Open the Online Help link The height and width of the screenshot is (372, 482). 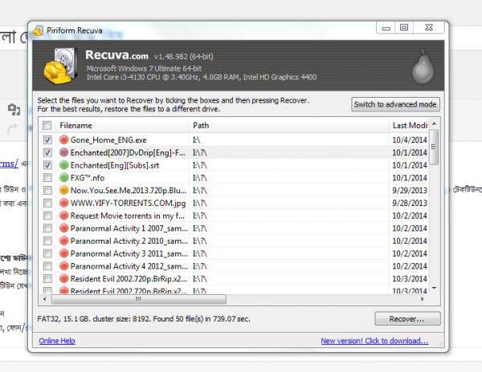pos(57,341)
